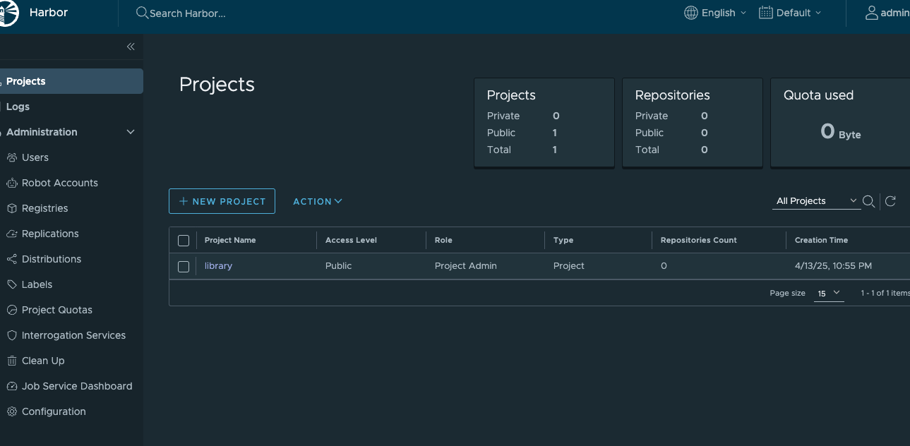
Task: Check the library project row checkbox
Action: 184,266
